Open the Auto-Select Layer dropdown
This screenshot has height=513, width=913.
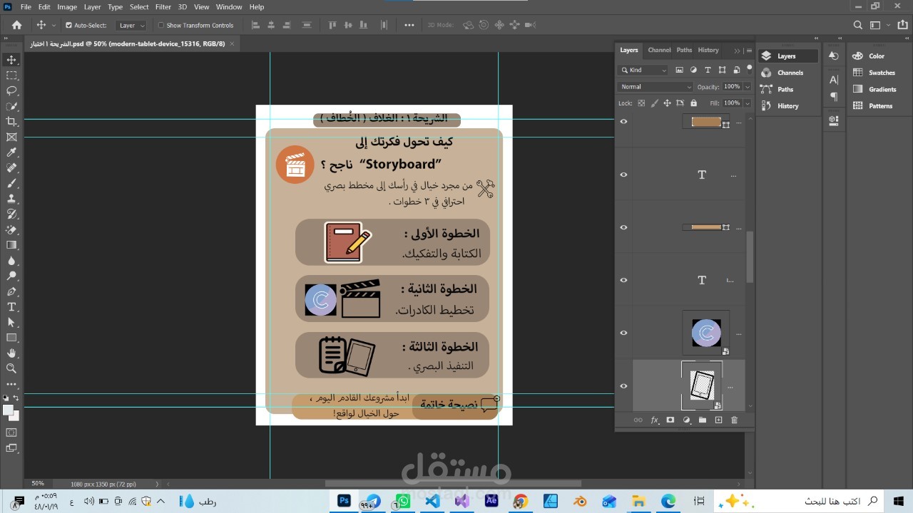(x=131, y=25)
